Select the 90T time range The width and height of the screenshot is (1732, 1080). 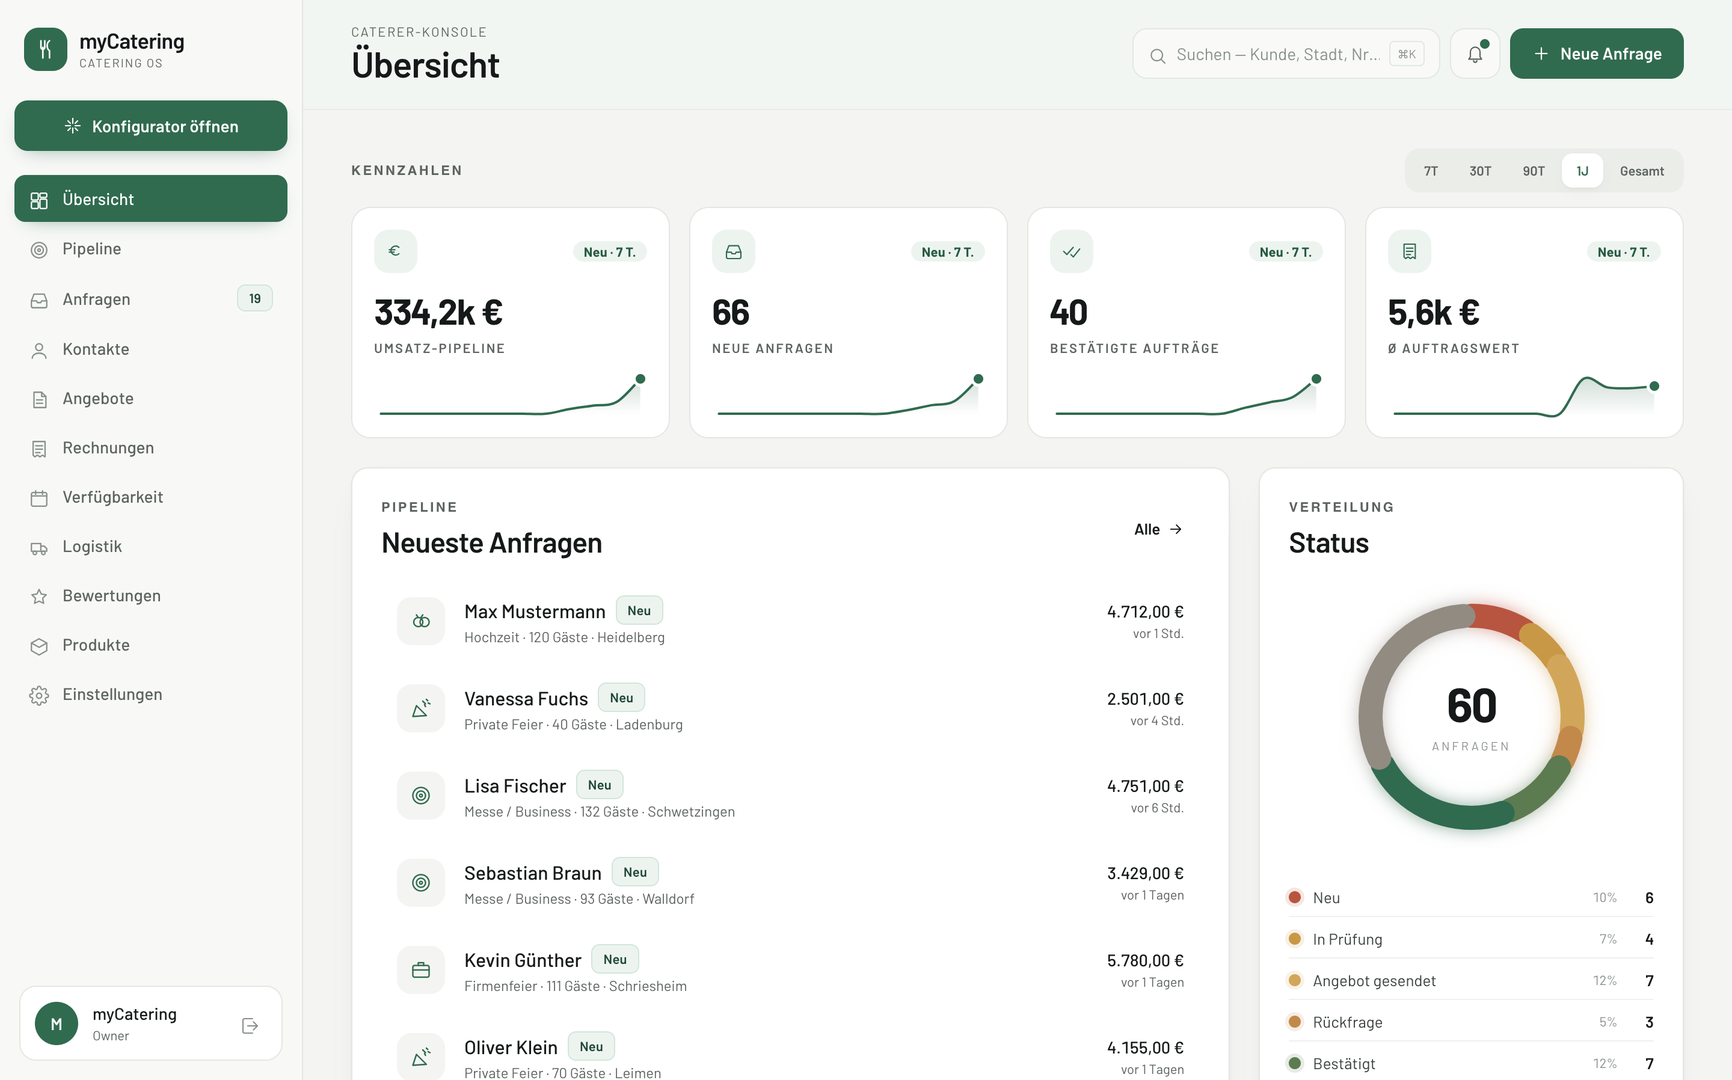[1534, 171]
